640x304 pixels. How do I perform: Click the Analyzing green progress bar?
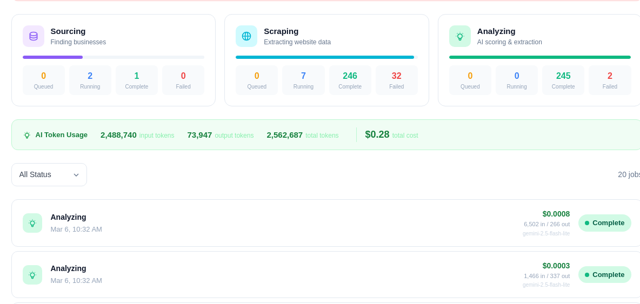[540, 57]
